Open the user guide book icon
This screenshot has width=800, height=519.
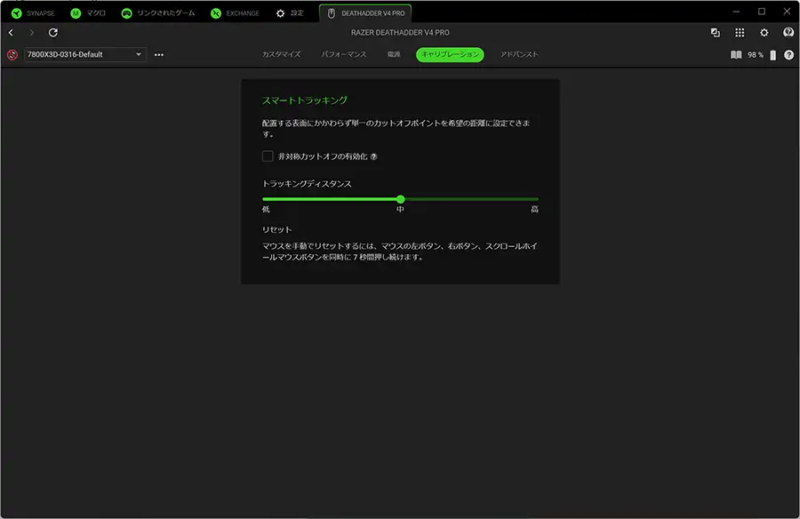[736, 54]
